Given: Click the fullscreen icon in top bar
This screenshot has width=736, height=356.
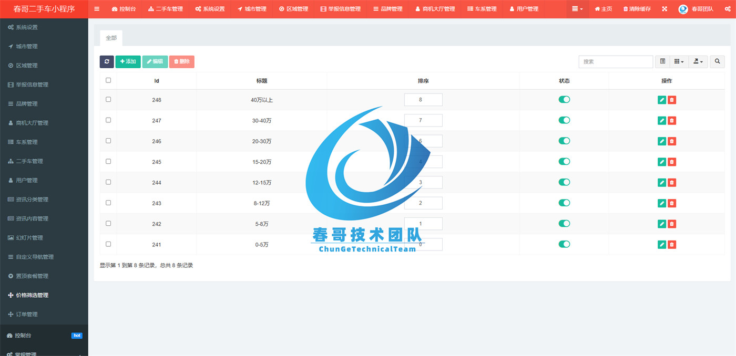Looking at the screenshot, I should coord(665,9).
